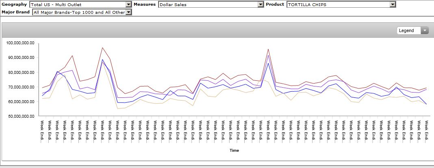Open the Product dropdown showing TORTILLA CHIPS
Screen dimensions: 434x168
point(338,4)
